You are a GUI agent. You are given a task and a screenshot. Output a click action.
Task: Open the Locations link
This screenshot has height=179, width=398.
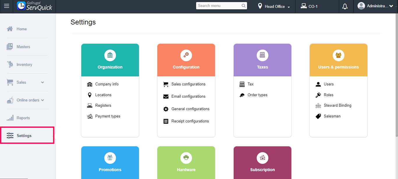pos(103,95)
